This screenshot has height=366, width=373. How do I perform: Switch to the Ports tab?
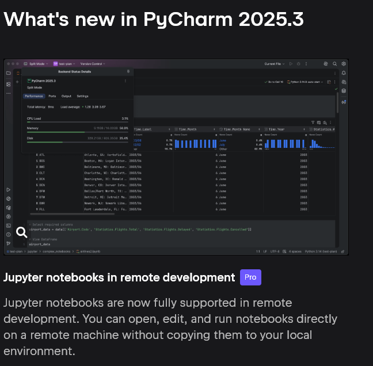(x=52, y=96)
